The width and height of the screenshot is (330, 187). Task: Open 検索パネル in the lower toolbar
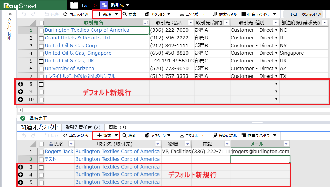click(224, 136)
